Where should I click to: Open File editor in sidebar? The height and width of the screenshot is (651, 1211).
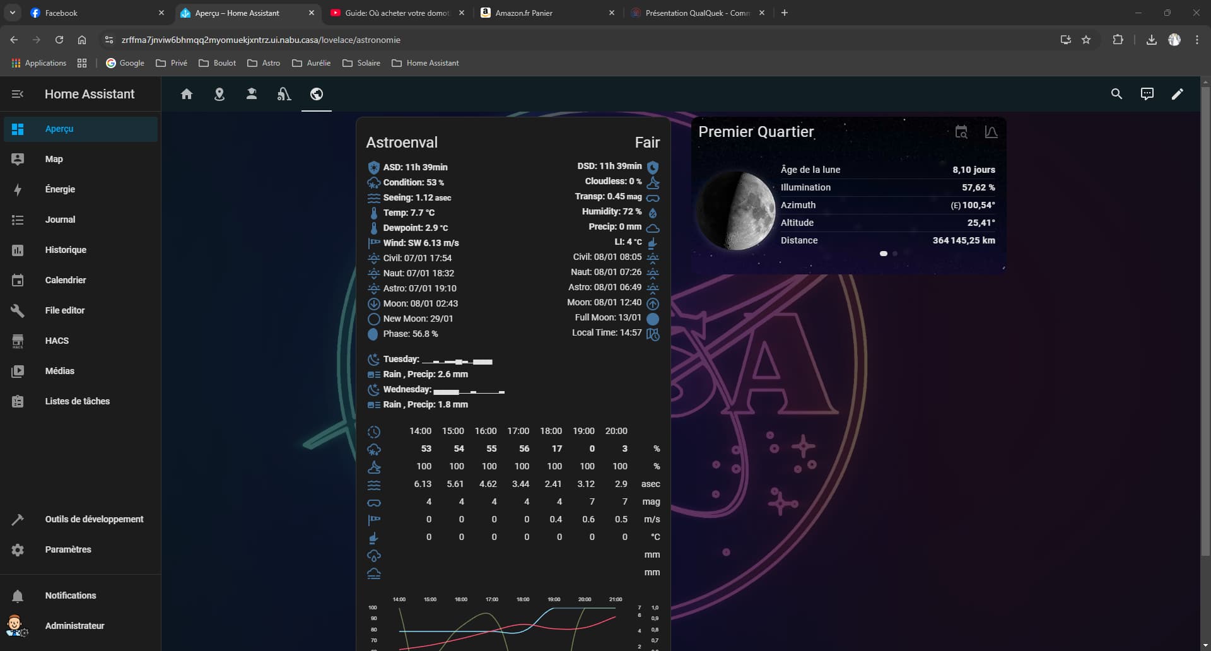tap(81, 310)
